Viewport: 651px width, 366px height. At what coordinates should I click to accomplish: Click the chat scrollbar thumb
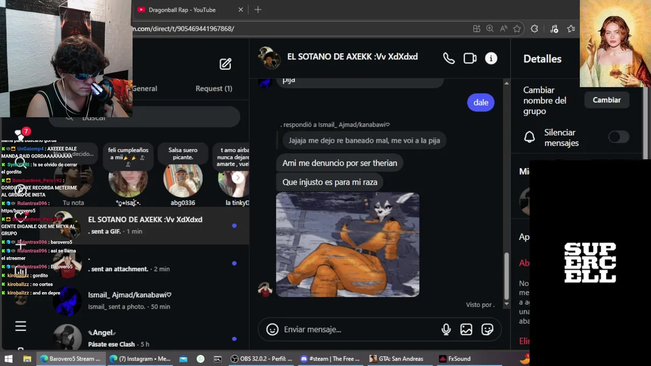[506, 276]
